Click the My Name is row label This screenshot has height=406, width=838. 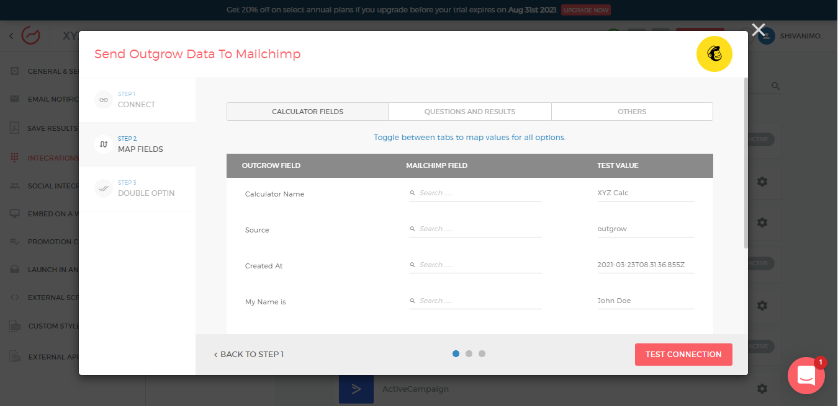pos(265,302)
